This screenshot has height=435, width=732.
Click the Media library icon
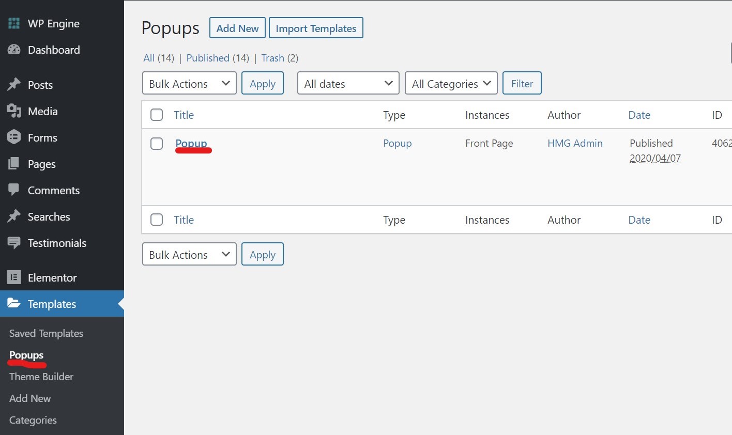click(x=14, y=111)
